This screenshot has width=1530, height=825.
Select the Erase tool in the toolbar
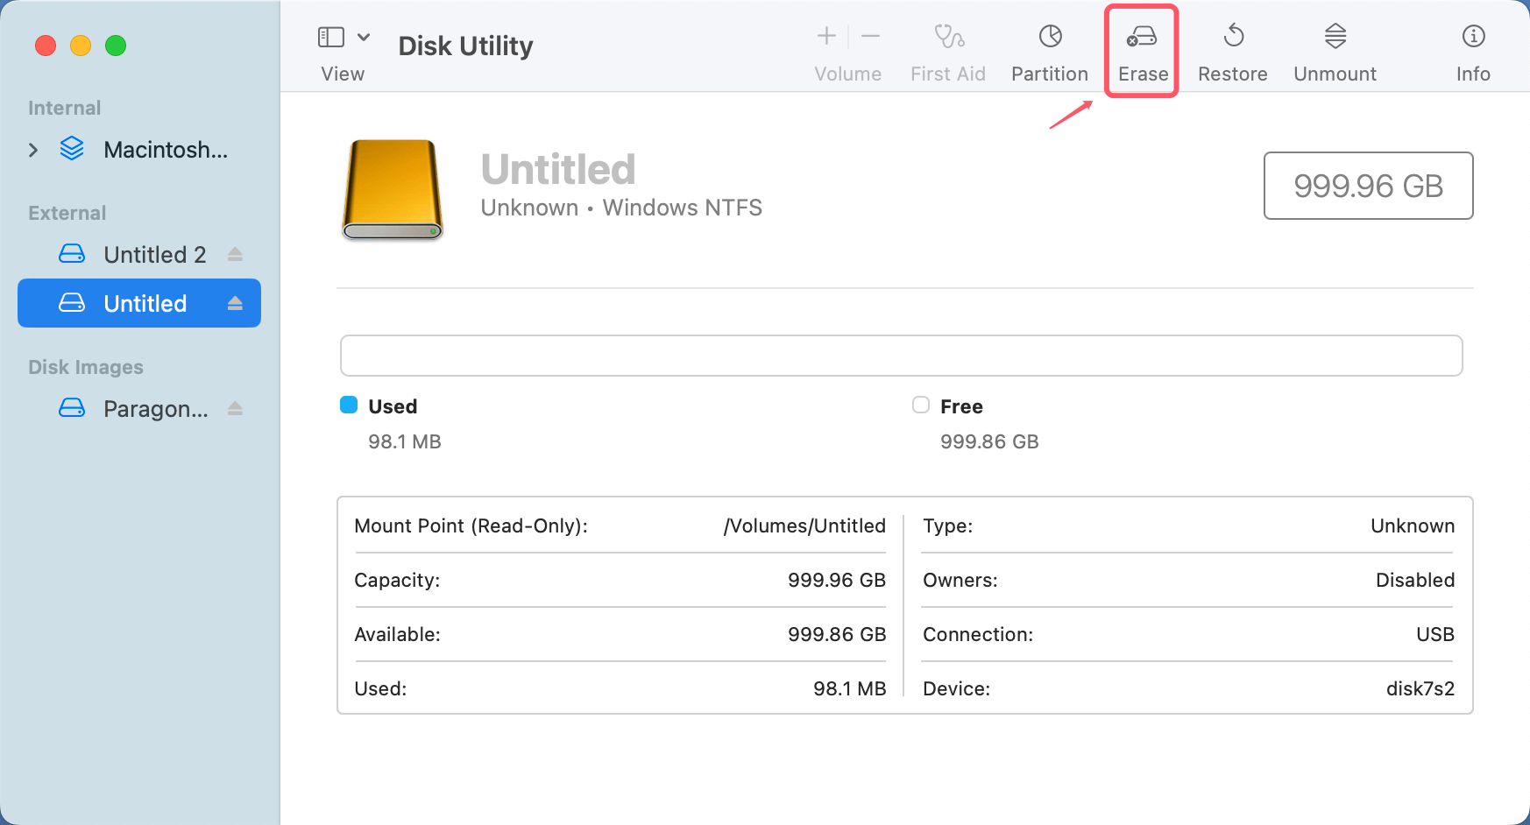(x=1141, y=48)
